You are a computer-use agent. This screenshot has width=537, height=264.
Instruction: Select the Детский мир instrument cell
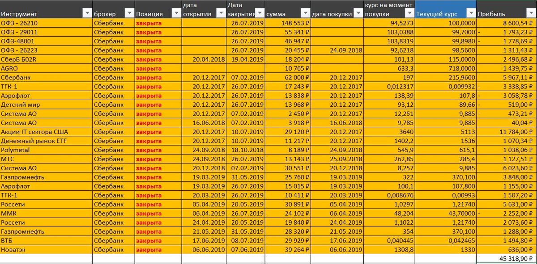point(46,105)
